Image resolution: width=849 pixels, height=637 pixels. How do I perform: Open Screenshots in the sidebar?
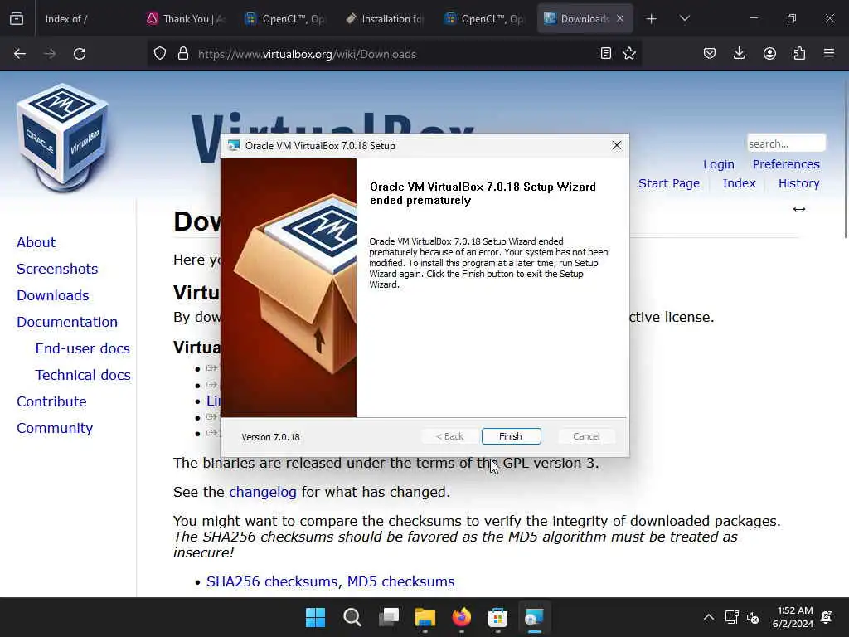57,270
